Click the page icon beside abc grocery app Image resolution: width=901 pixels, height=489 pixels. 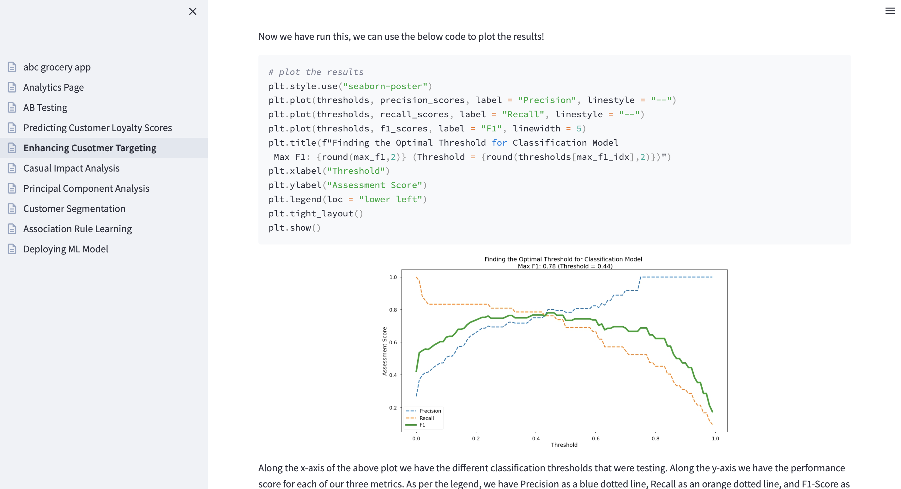(x=12, y=67)
